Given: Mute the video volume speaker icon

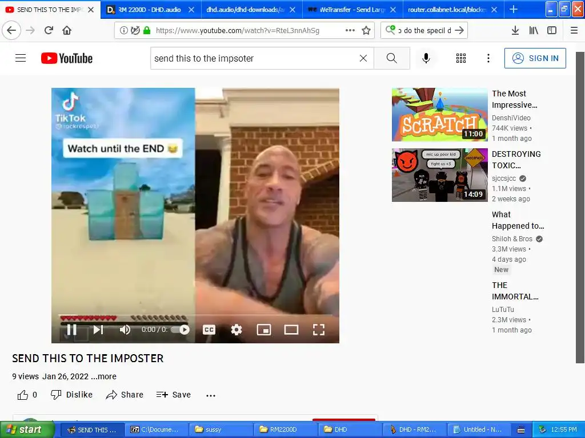Looking at the screenshot, I should [x=125, y=330].
